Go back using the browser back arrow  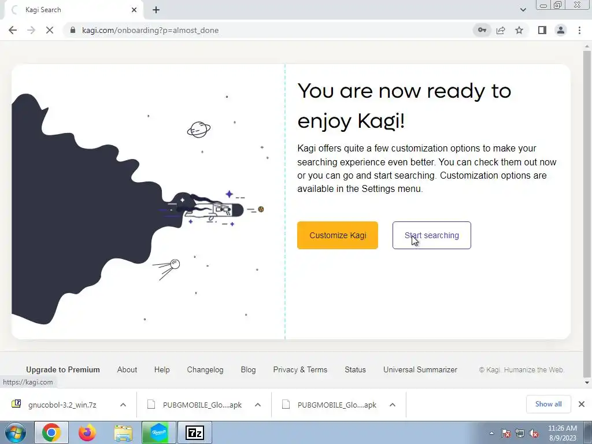click(x=13, y=30)
